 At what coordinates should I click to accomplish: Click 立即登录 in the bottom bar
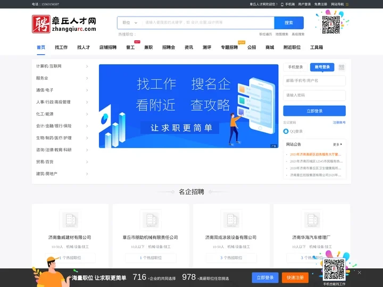pyautogui.click(x=265, y=278)
